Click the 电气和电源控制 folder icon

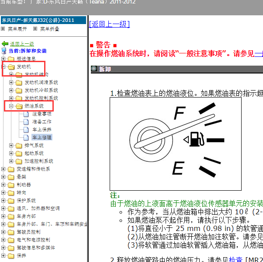point(11,240)
